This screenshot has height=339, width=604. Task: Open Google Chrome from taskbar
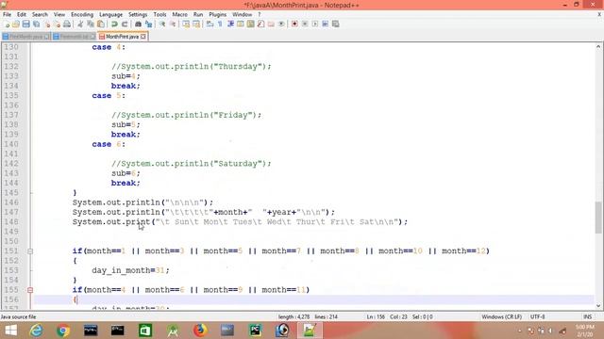63,331
